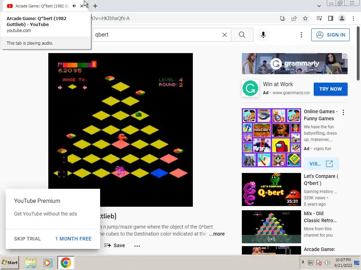Open the Arcade Game video thumbnail below mix
The height and width of the screenshot is (270, 361).
pos(271,250)
